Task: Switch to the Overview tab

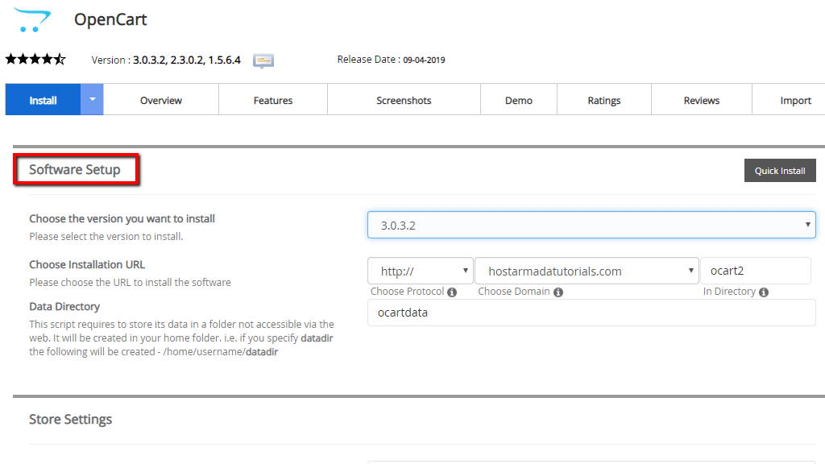Action: tap(160, 99)
